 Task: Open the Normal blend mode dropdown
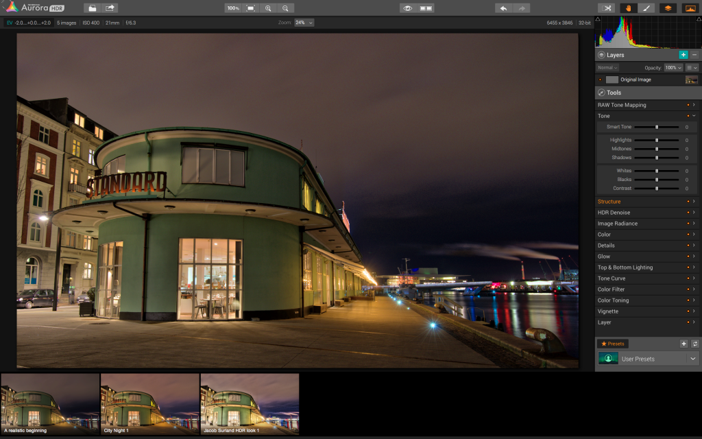[x=607, y=68]
